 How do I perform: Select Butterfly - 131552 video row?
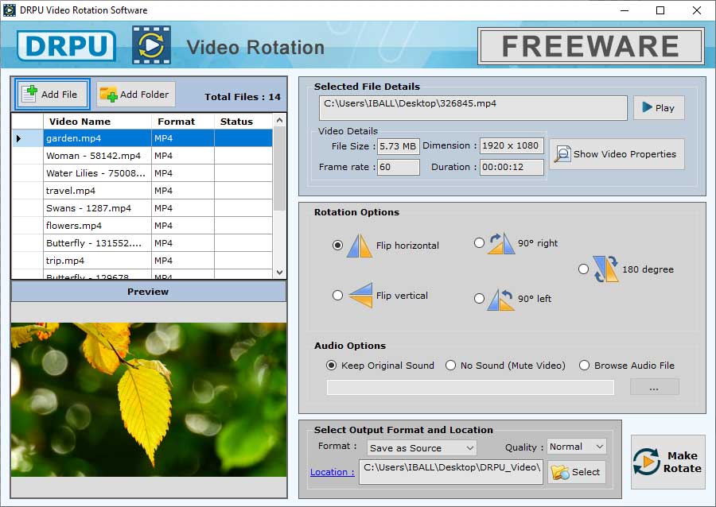pyautogui.click(x=142, y=243)
